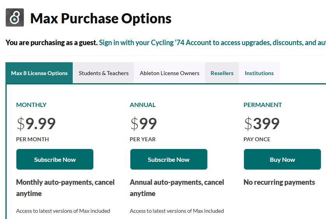Screen dimensions: 326x219
Task: Click the "No recurring payments" description
Action: (x=279, y=182)
